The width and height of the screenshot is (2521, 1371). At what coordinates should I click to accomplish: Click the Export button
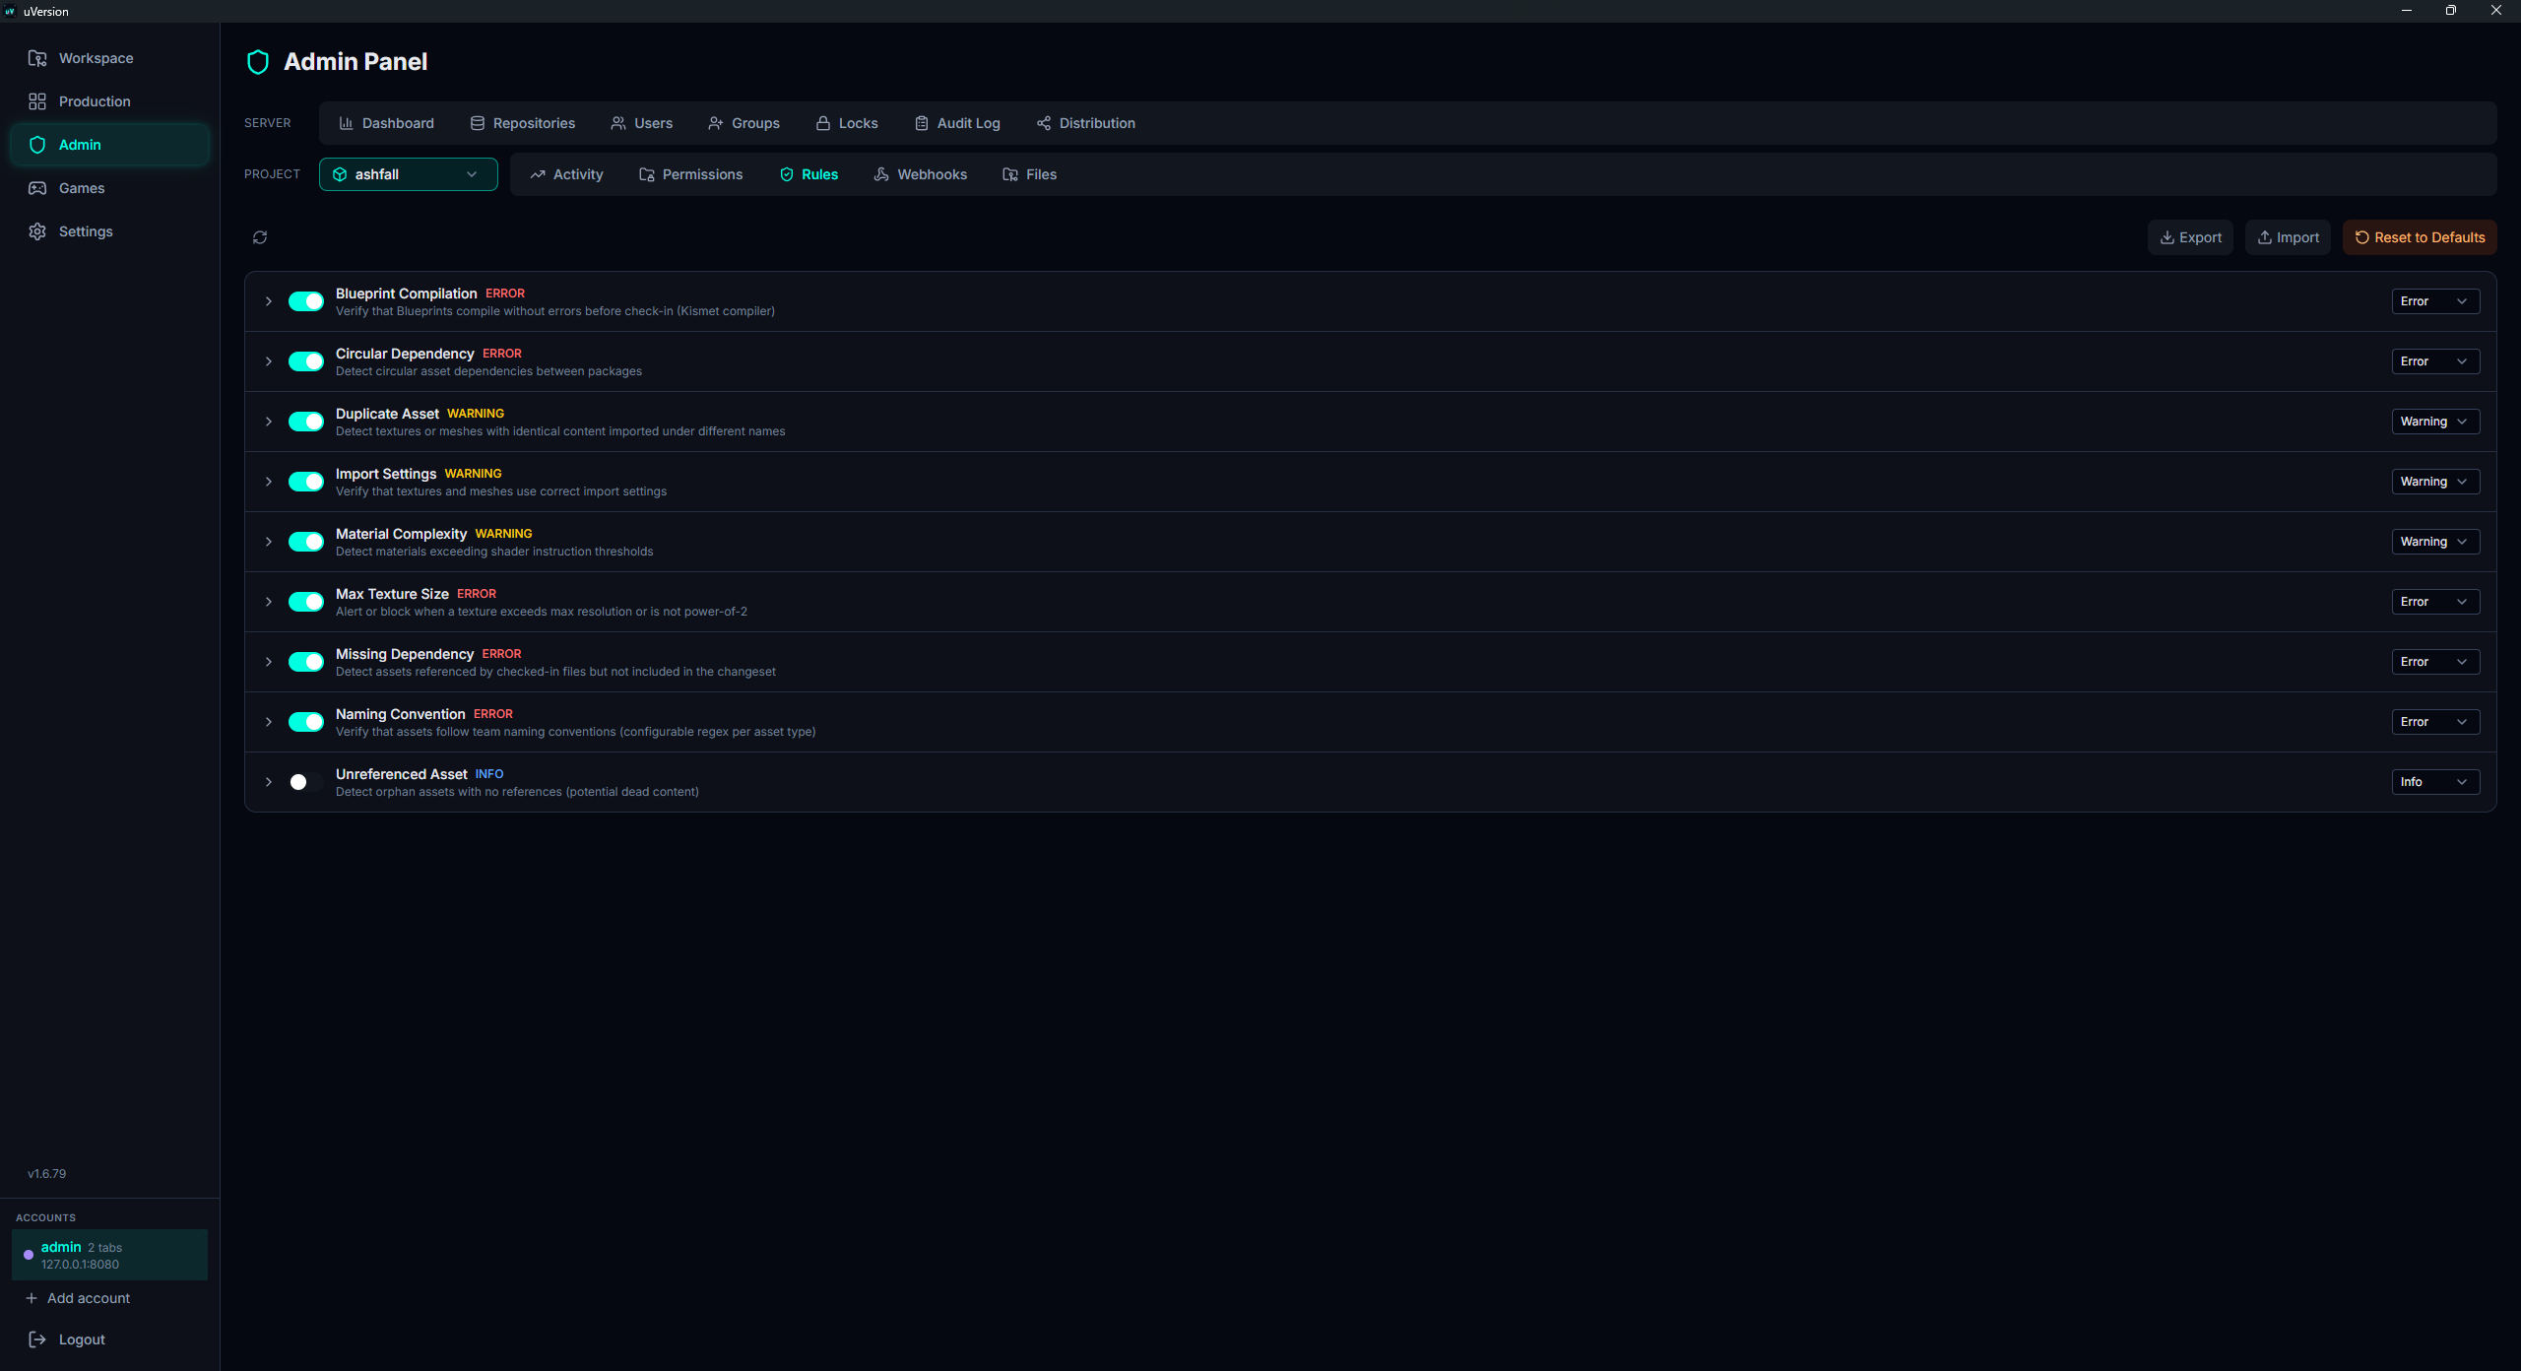click(x=2190, y=237)
